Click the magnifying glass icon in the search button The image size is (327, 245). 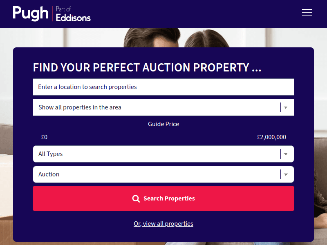pos(136,198)
